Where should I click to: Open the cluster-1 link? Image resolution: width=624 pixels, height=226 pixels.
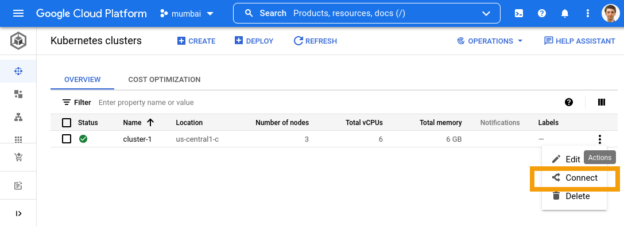[x=137, y=139]
